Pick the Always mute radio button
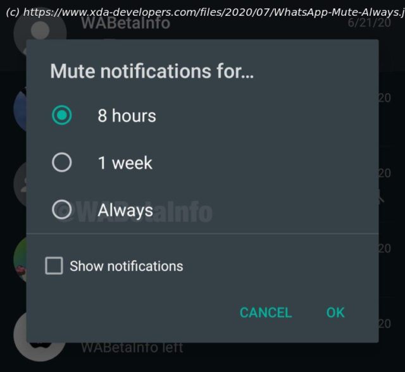Viewport: 405px width, 372px height. [x=62, y=209]
